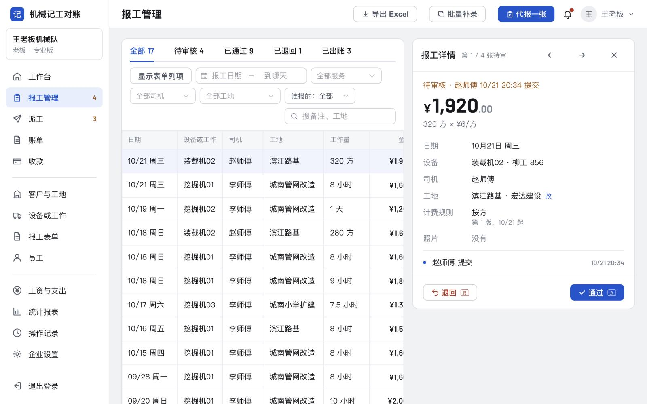Open 报工表单 in sidebar

54,237
